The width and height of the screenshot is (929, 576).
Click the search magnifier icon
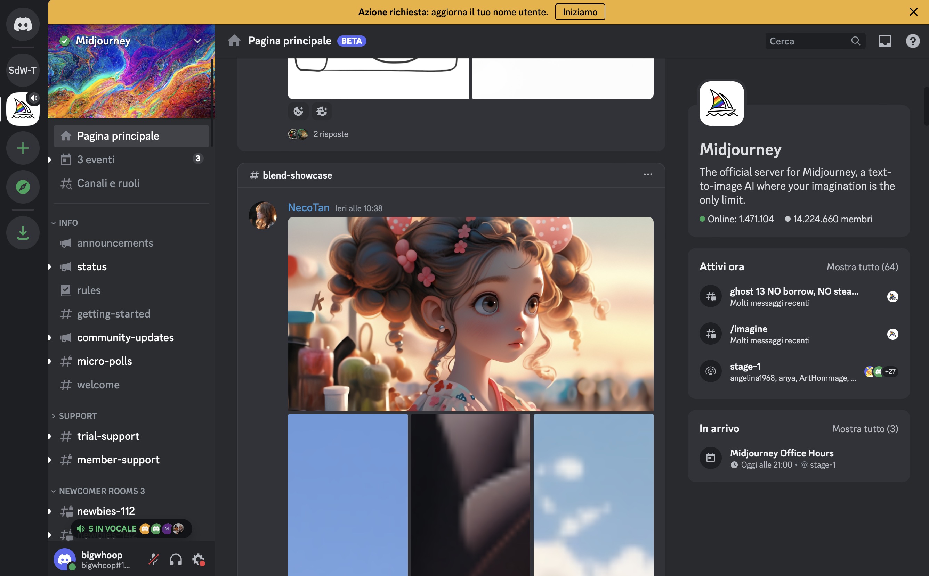pos(855,41)
